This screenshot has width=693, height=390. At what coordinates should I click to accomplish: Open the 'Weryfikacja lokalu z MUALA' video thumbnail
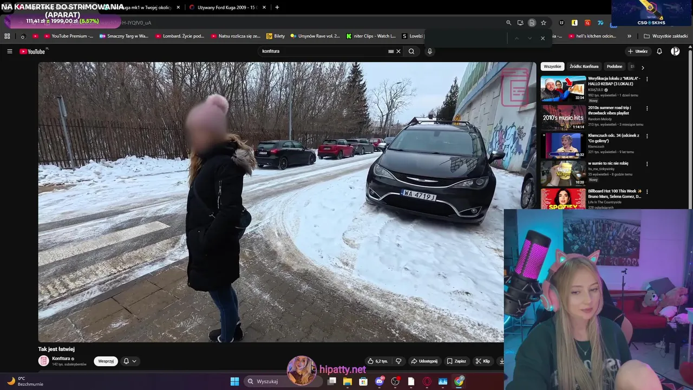point(563,88)
